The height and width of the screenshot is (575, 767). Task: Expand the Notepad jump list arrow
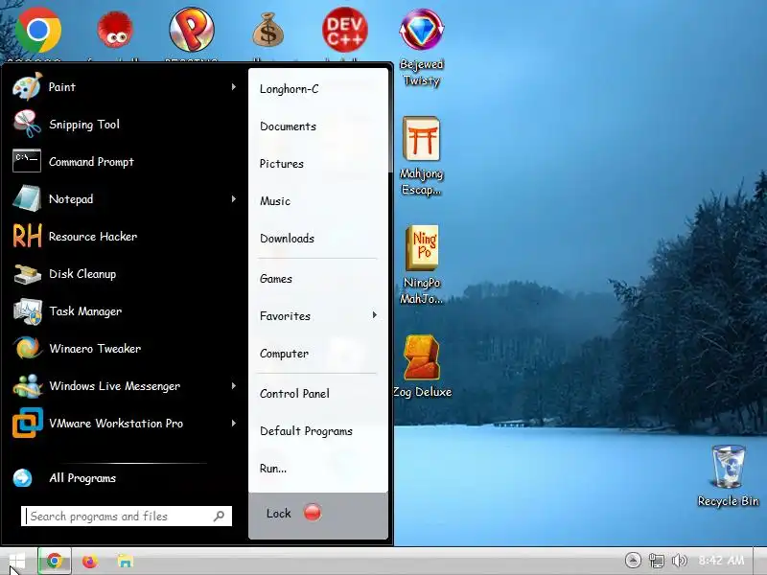234,198
